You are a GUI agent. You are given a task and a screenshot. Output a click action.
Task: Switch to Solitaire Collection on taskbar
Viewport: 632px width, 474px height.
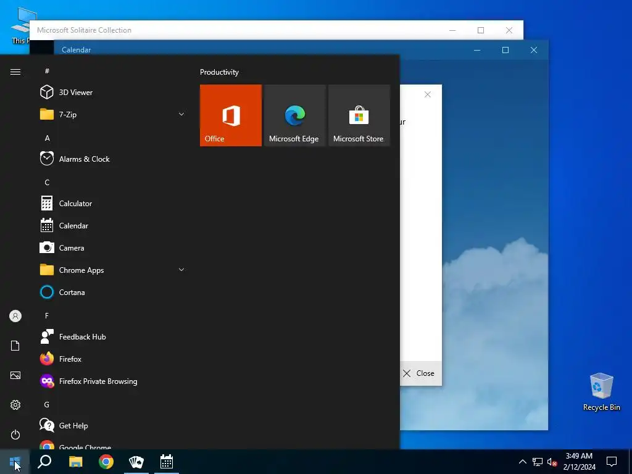tap(136, 462)
